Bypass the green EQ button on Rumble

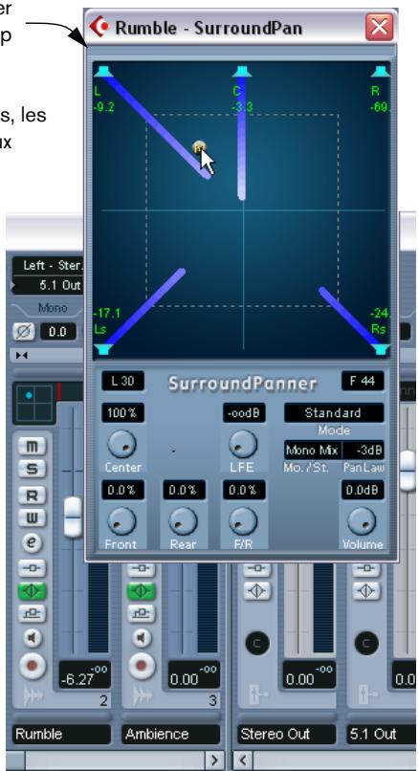(32, 590)
